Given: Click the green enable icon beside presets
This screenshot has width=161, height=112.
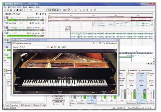Looking at the screenshot, I should click(64, 47).
